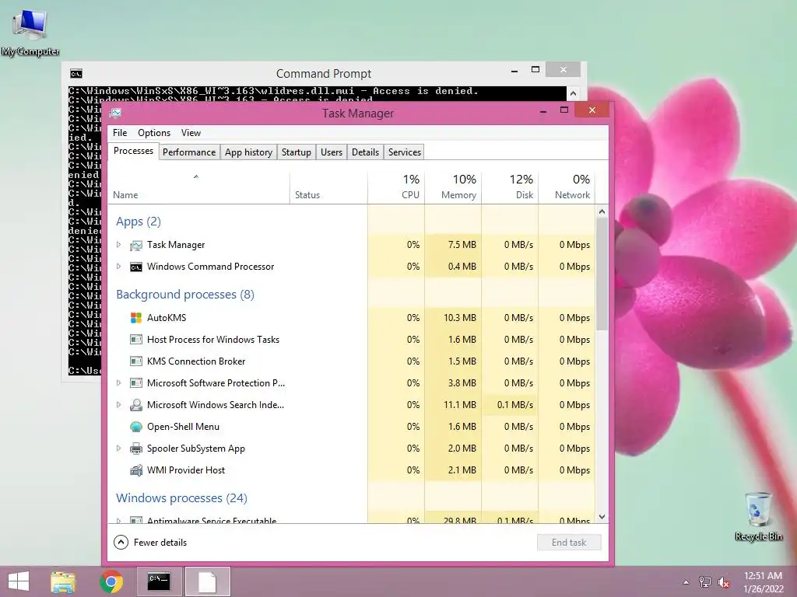The width and height of the screenshot is (797, 597).
Task: Click the WMI Provider Host name
Action: click(x=186, y=470)
